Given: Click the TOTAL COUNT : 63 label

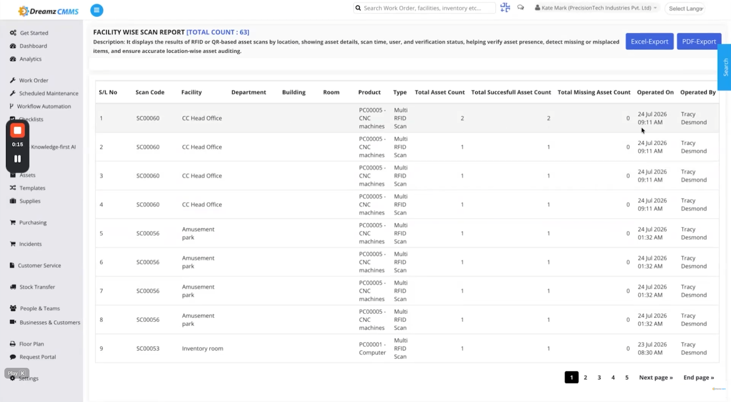Looking at the screenshot, I should (218, 32).
